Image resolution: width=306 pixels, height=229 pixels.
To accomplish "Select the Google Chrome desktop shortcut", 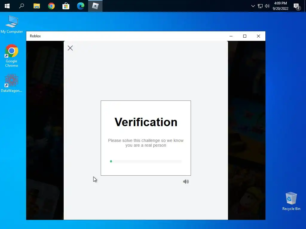I will pyautogui.click(x=12, y=56).
